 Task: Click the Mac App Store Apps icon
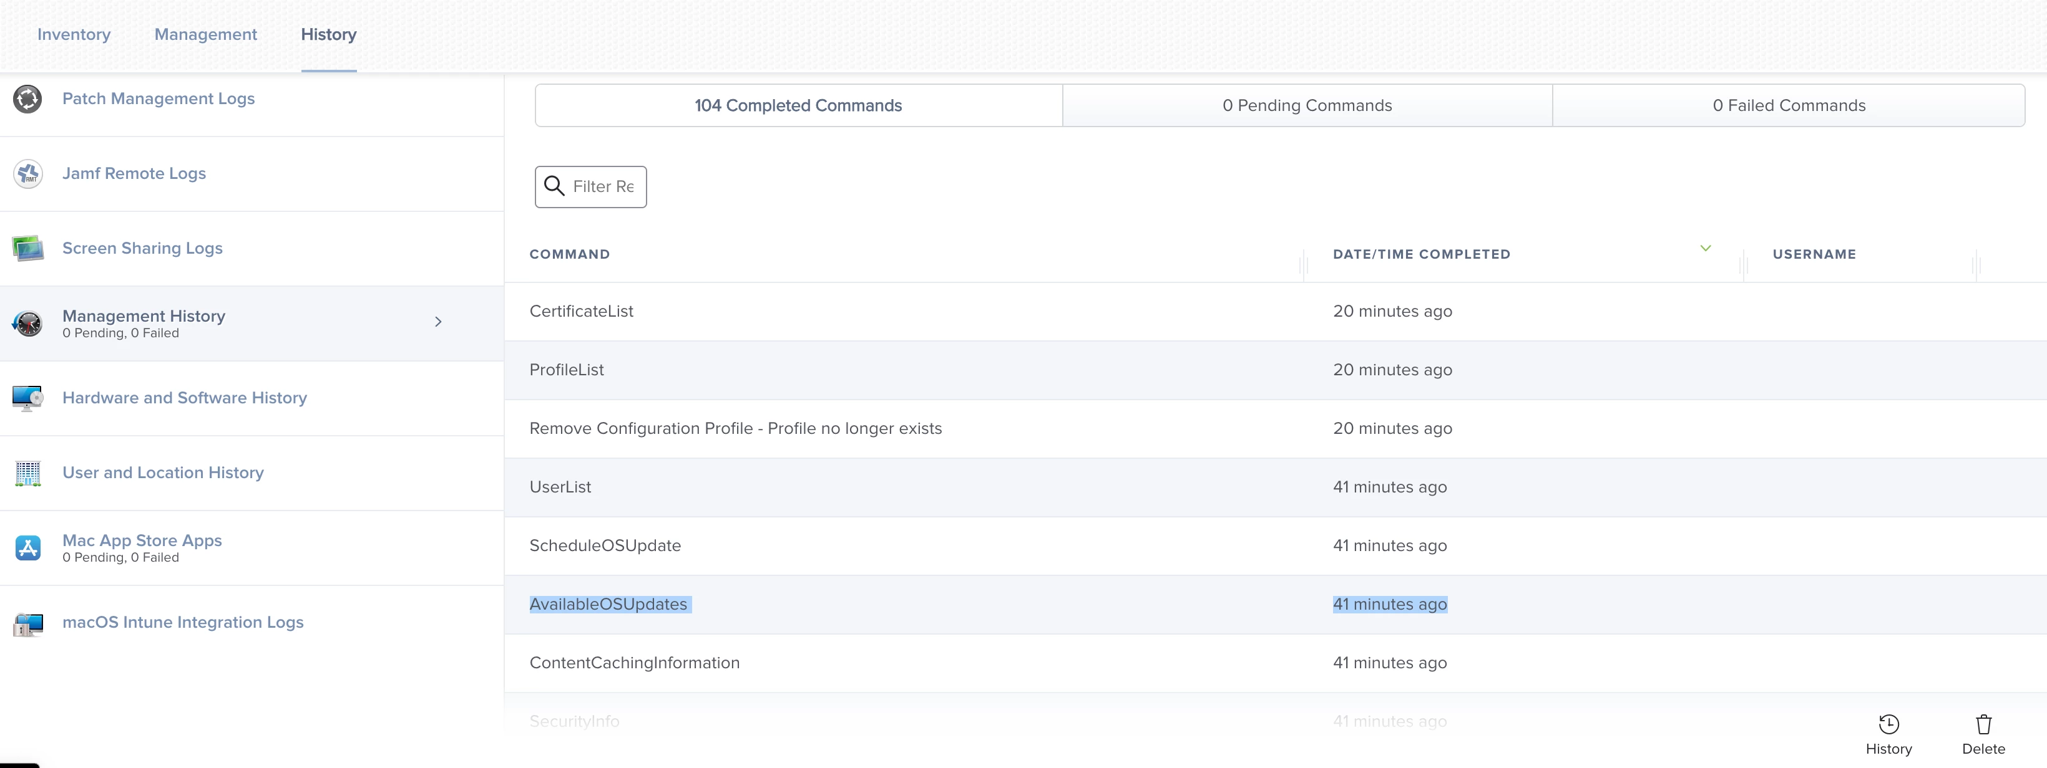28,547
